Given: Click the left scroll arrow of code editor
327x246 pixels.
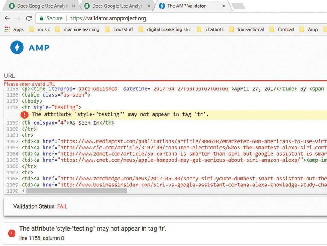Looking at the screenshot, I should [x=23, y=191].
